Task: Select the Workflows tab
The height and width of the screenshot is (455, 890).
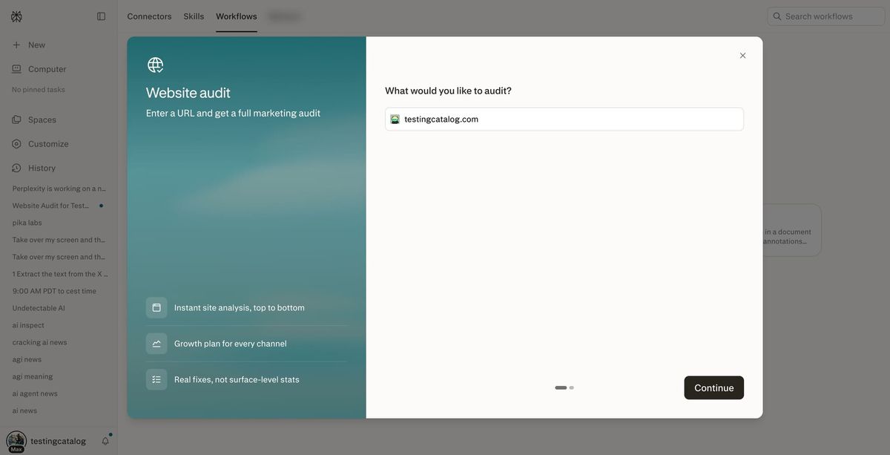Action: 237,16
